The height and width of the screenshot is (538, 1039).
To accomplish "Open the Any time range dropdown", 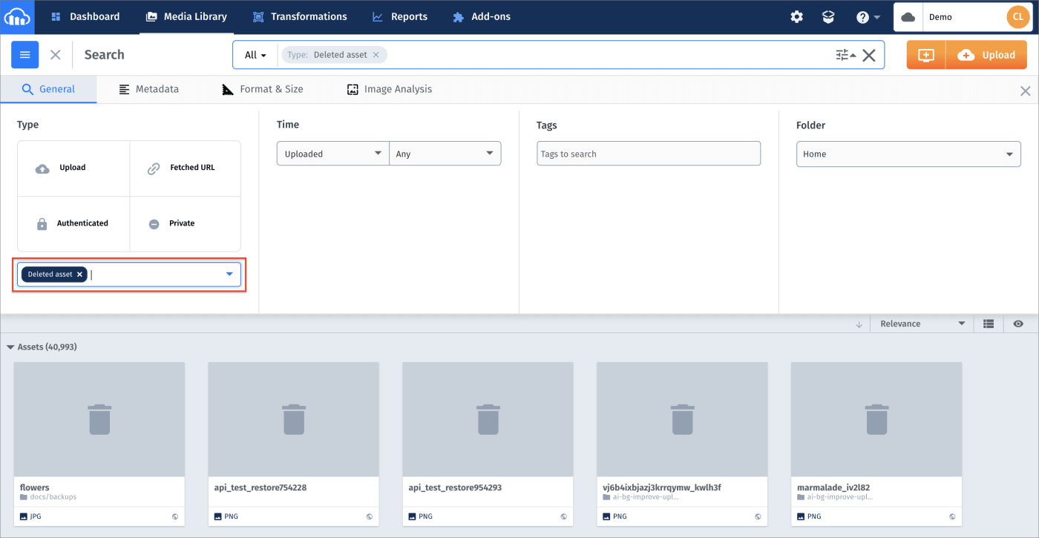I will click(445, 154).
